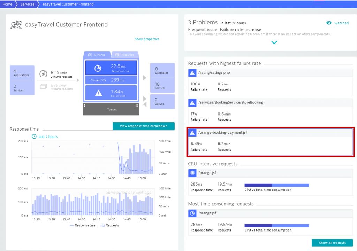Click the 676 /min Resource requests value
The width and height of the screenshot is (357, 251).
click(58, 86)
